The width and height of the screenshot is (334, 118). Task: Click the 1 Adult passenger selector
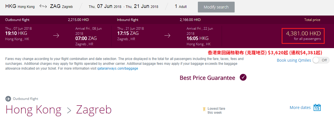[x=181, y=7]
